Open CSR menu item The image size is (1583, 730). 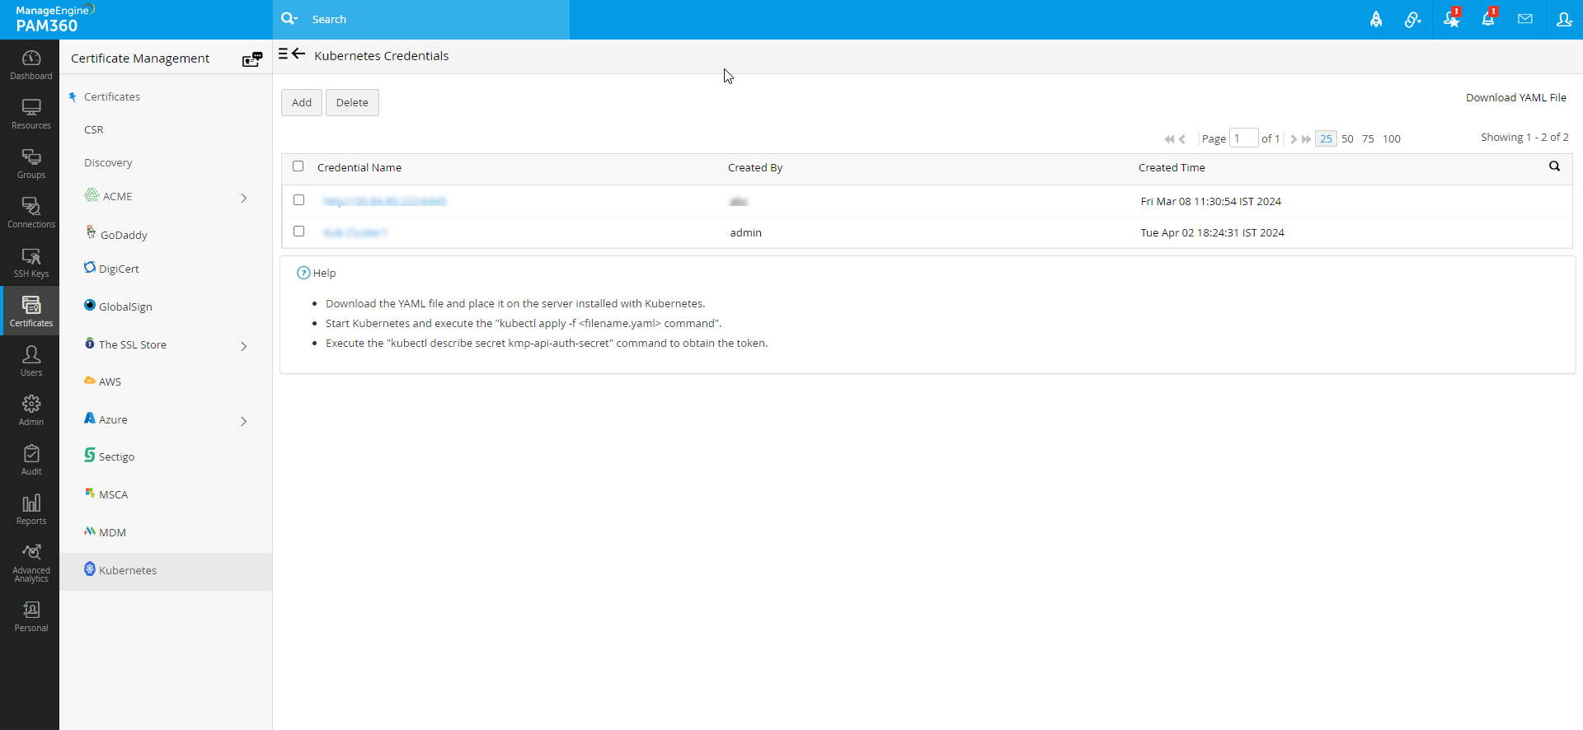click(x=94, y=130)
